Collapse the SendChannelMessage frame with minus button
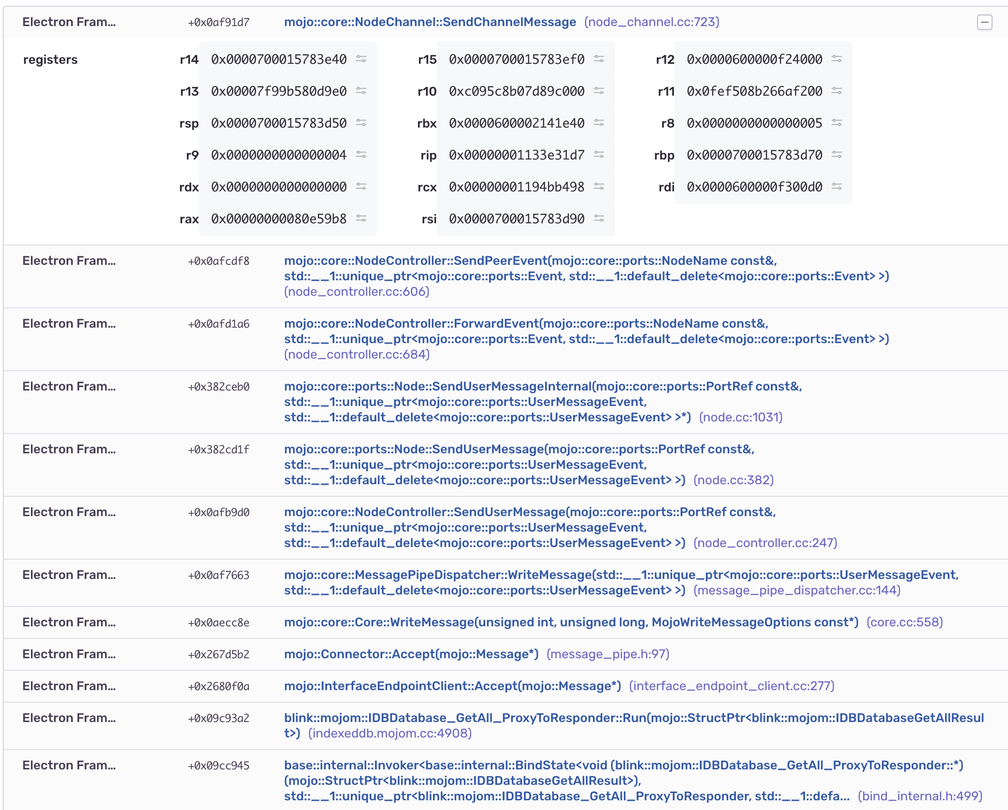Viewport: 1008px width, 810px height. (984, 22)
